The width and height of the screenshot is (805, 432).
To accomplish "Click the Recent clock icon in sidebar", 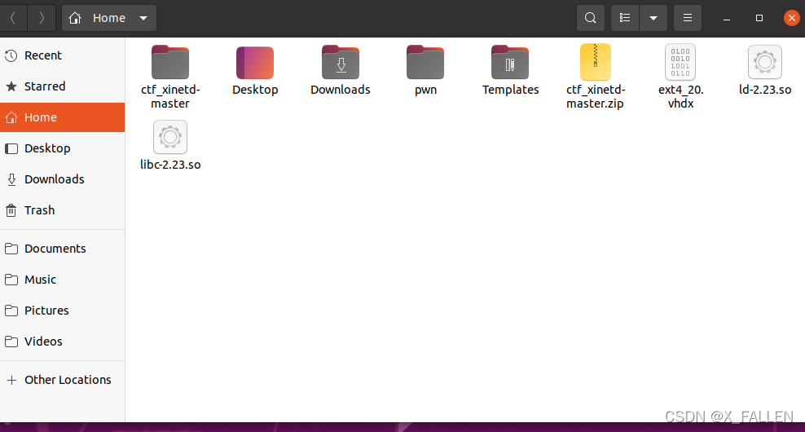I will [x=11, y=55].
